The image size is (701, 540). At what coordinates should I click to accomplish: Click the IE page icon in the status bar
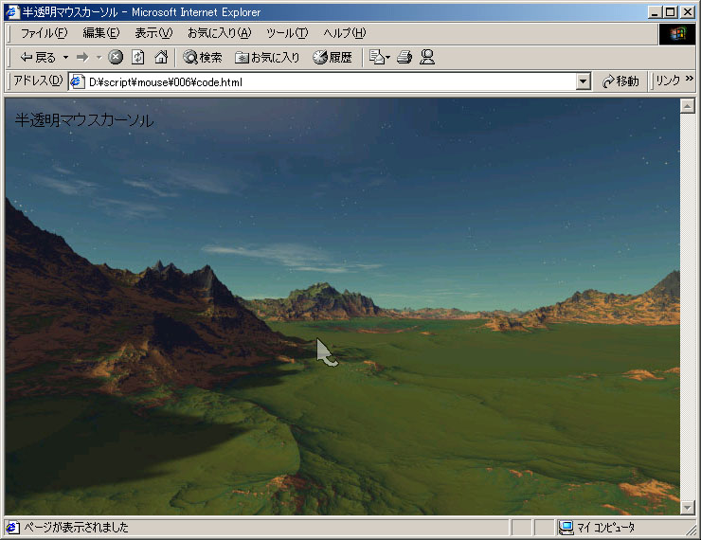point(12,528)
